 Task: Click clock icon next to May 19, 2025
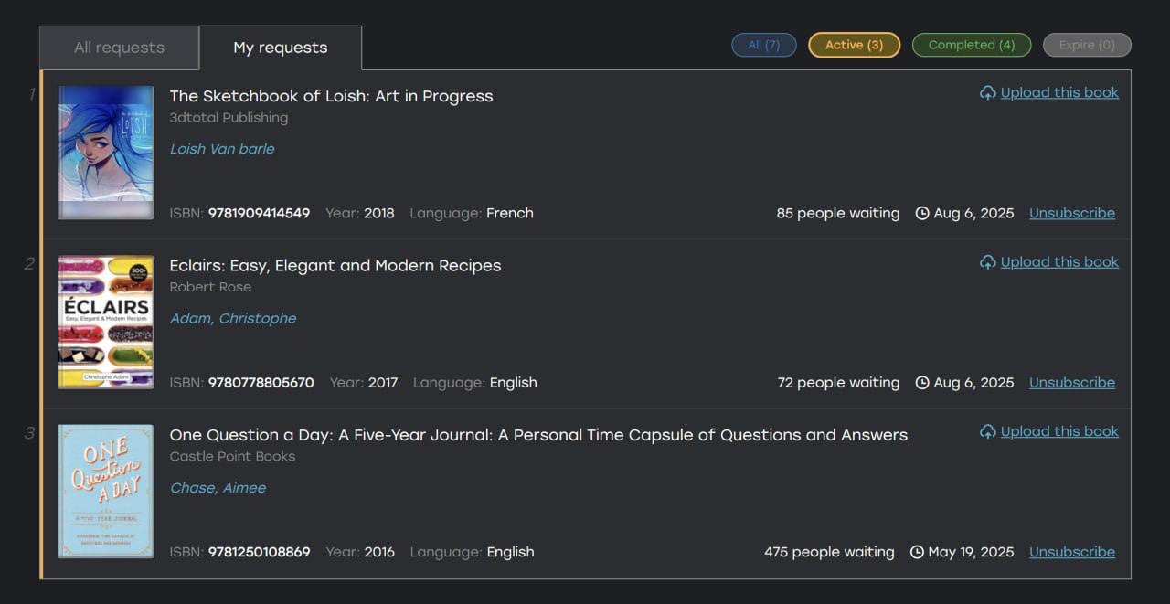(917, 553)
